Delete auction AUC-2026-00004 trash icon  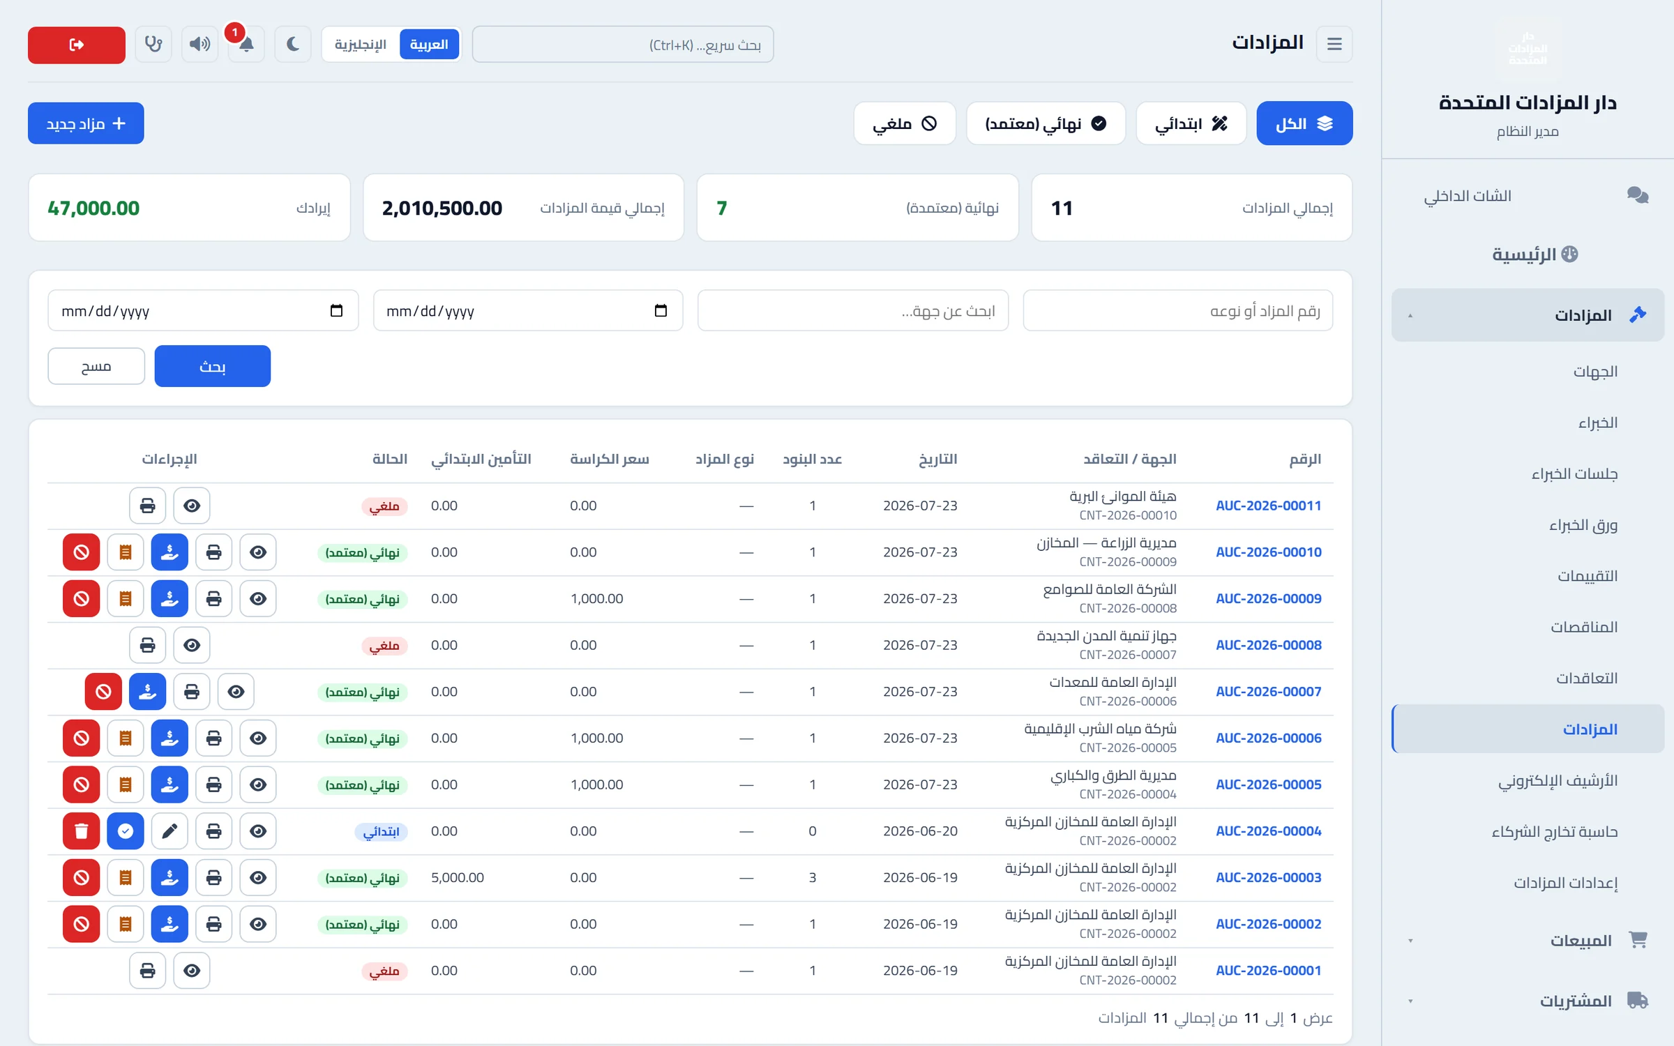tap(82, 831)
